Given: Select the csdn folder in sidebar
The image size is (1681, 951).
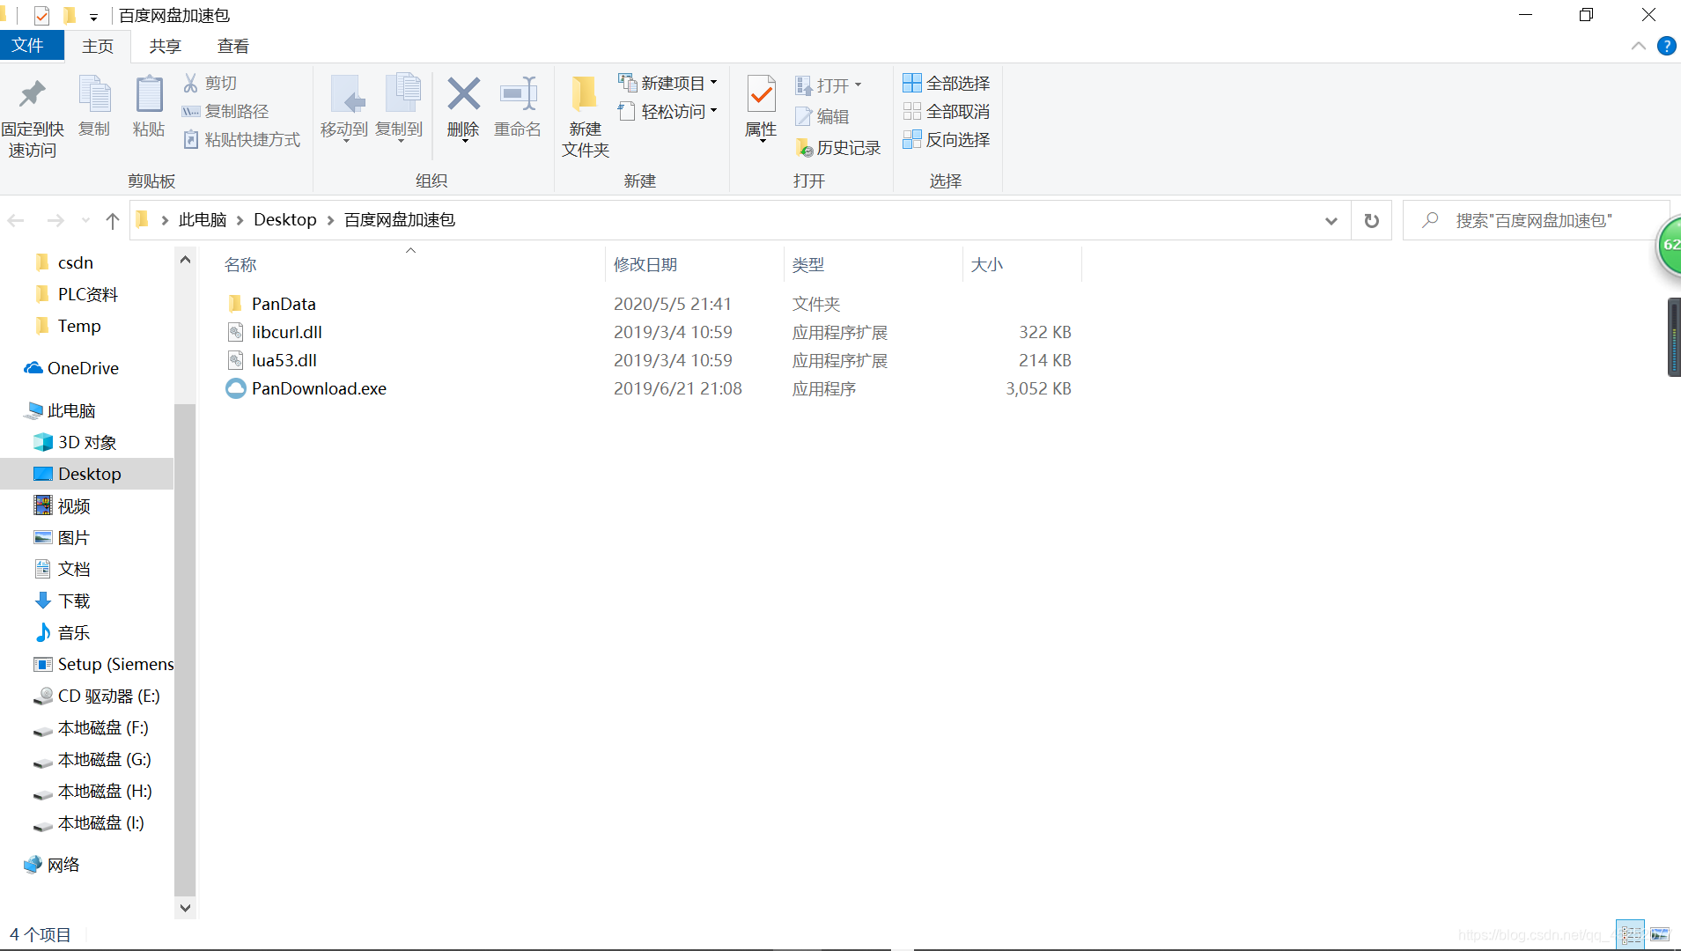Looking at the screenshot, I should [x=76, y=262].
